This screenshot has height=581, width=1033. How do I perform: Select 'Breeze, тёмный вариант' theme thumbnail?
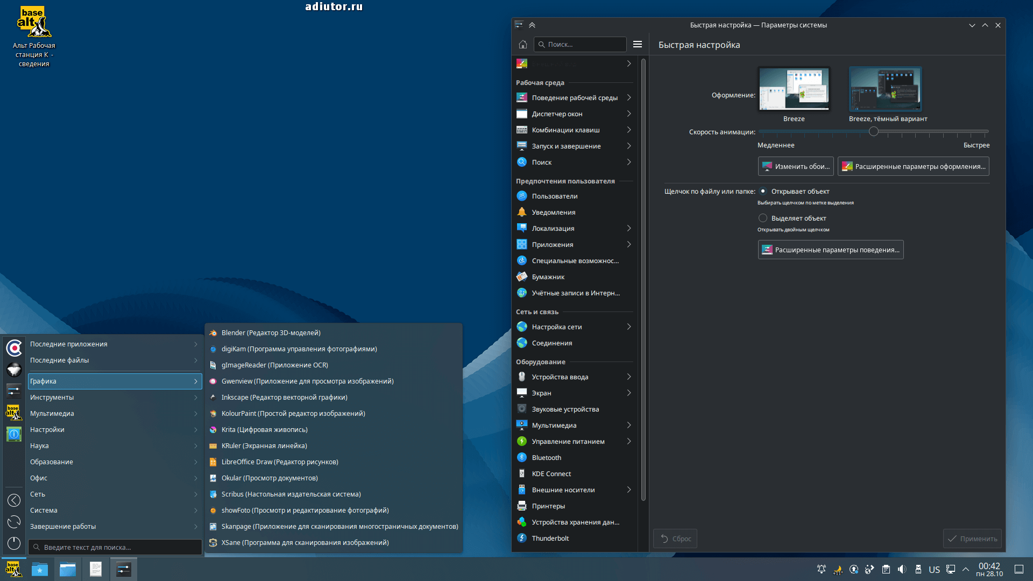coord(886,89)
